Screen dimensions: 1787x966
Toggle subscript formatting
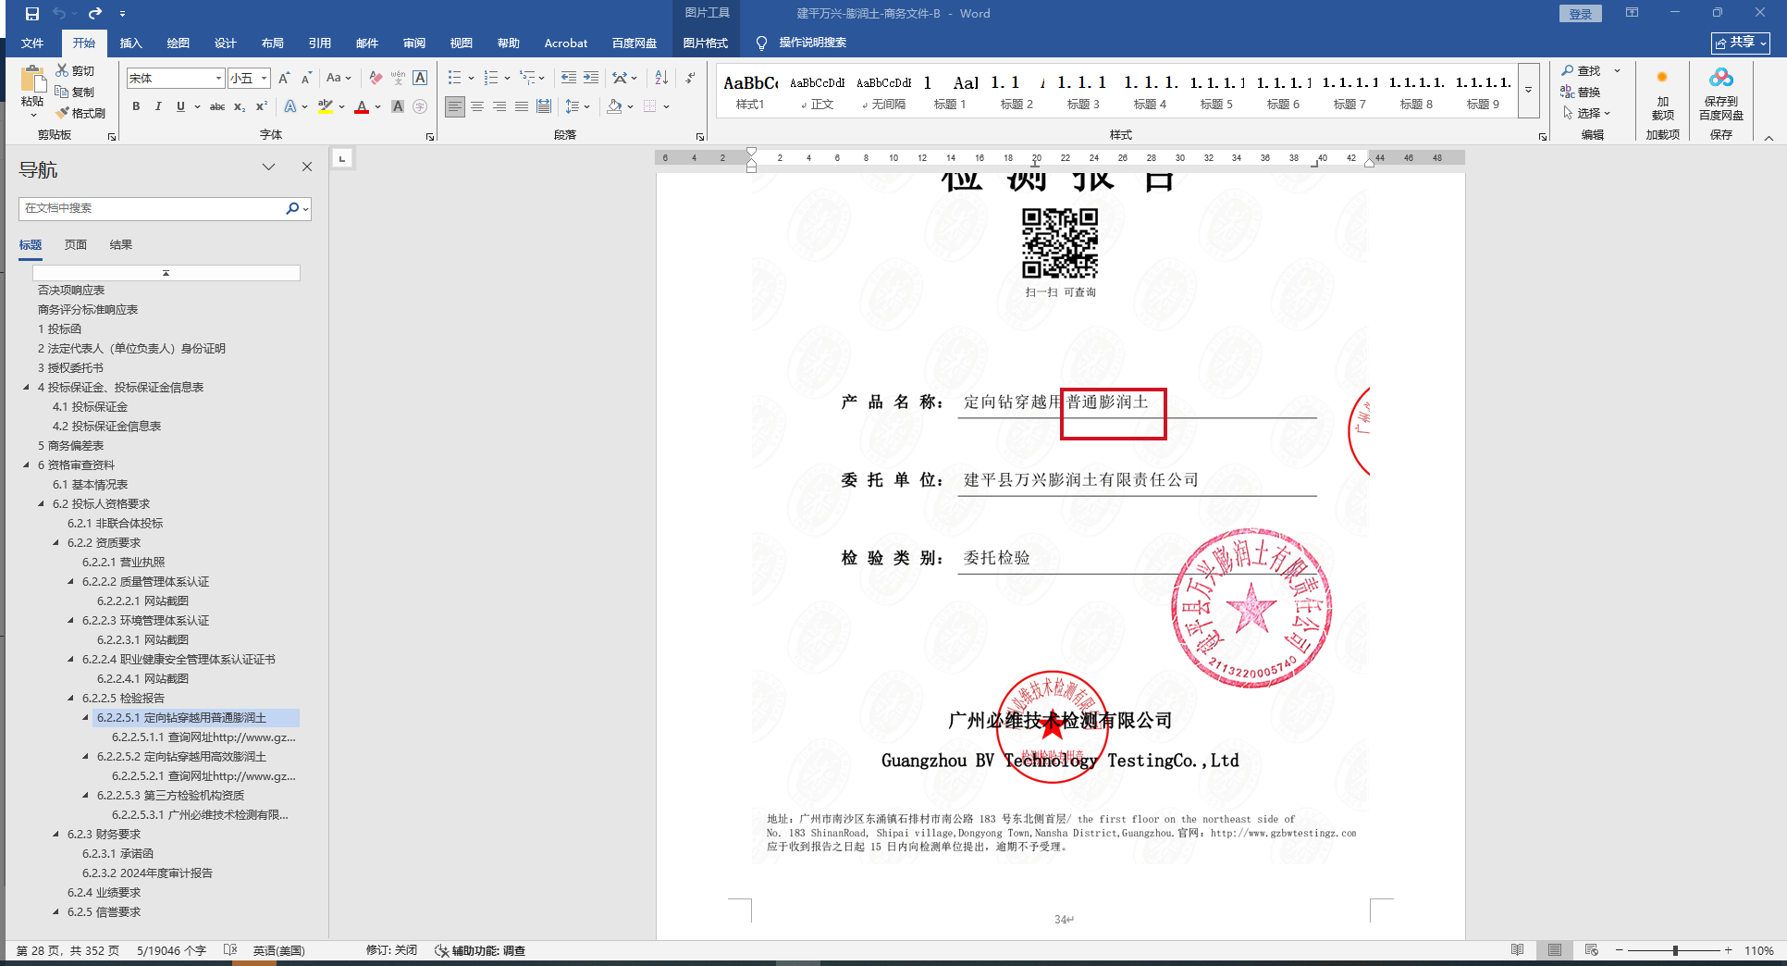240,106
